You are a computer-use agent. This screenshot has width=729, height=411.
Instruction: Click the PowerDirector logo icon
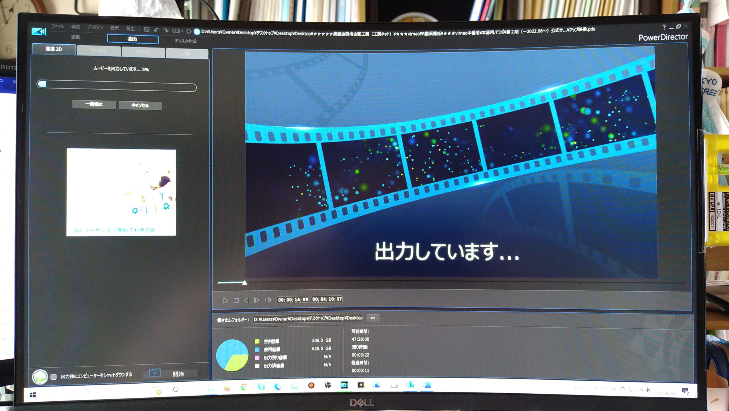pyautogui.click(x=38, y=31)
